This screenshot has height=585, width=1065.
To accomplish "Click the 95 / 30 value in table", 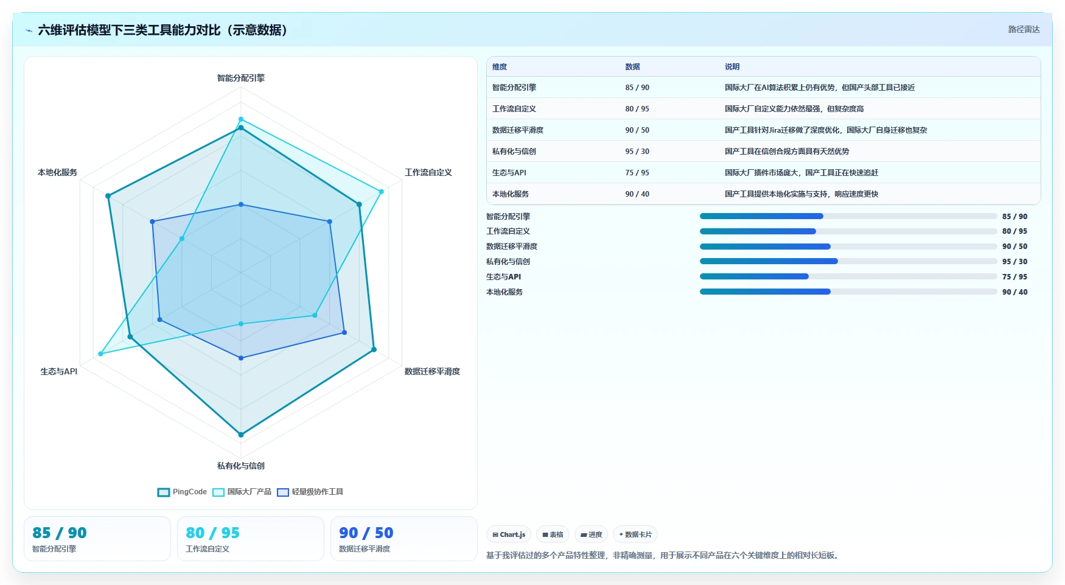I will point(637,152).
